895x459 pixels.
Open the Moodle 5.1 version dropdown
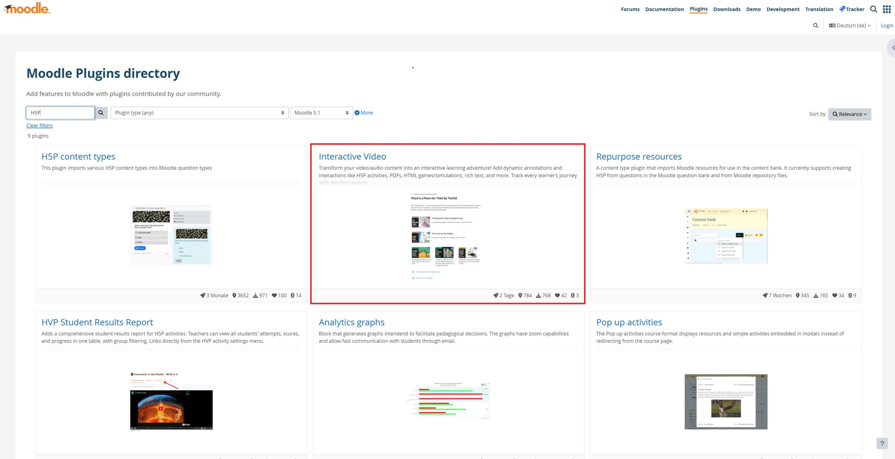320,112
